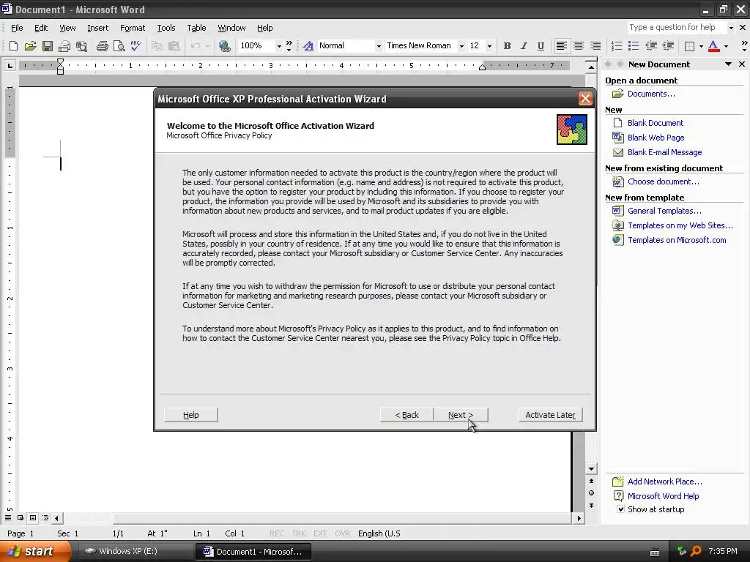Image resolution: width=750 pixels, height=562 pixels.
Task: Open the Insert menu
Action: [97, 28]
